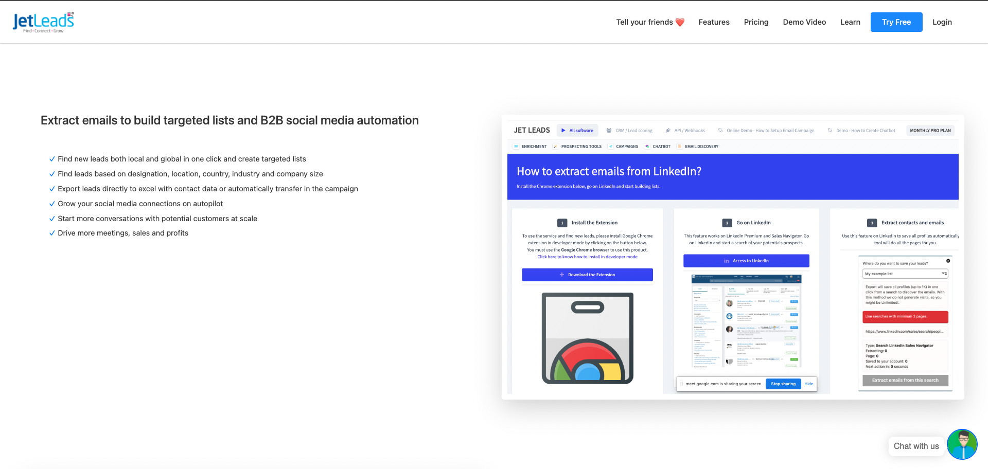Click developer mode install help link
Viewport: 988px width, 469px height.
point(587,257)
